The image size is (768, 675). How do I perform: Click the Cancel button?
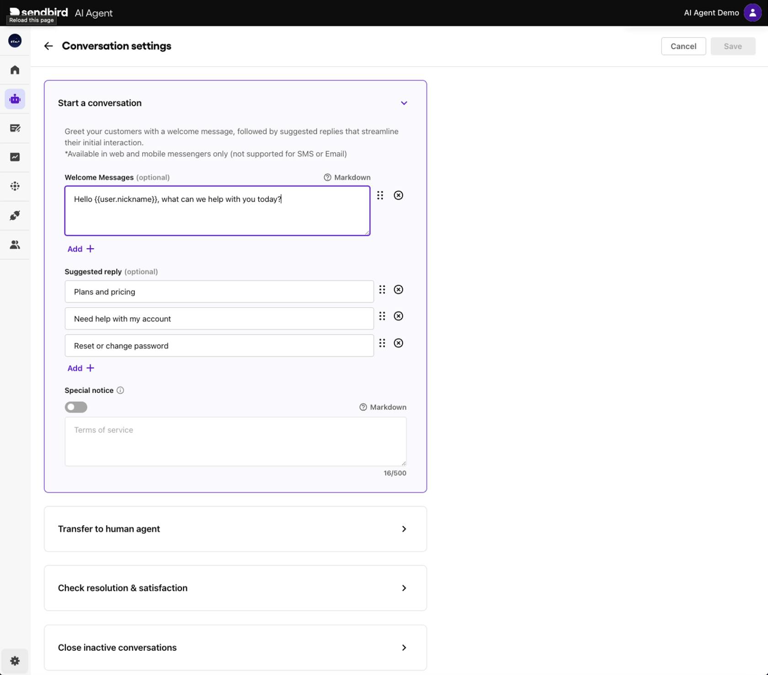click(x=683, y=46)
